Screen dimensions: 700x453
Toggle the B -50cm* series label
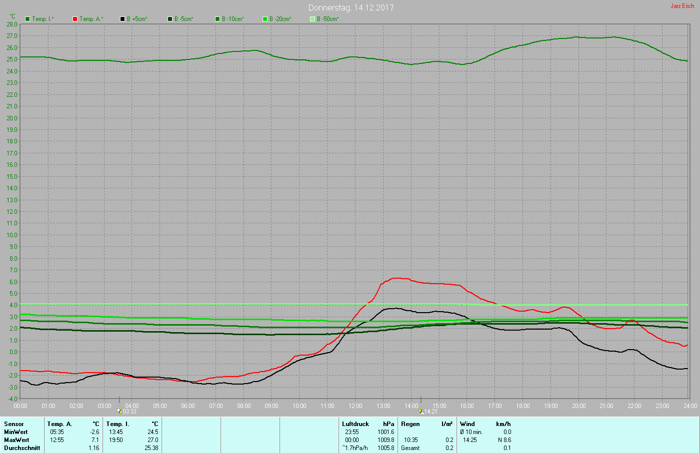click(x=327, y=19)
